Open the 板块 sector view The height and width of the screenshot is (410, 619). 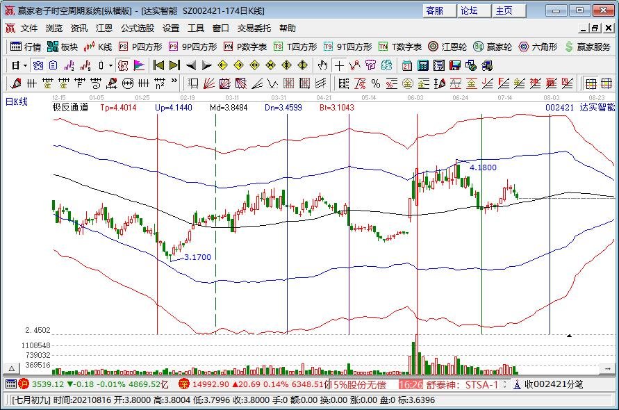pos(63,47)
